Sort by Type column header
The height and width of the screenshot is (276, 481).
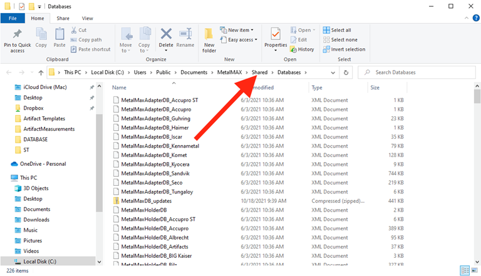coord(317,88)
